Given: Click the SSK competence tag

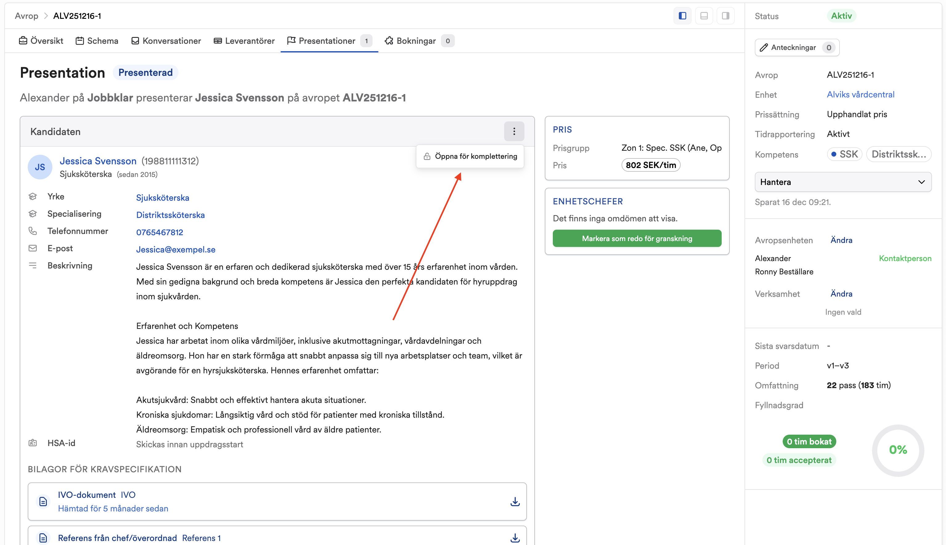Looking at the screenshot, I should (x=845, y=154).
